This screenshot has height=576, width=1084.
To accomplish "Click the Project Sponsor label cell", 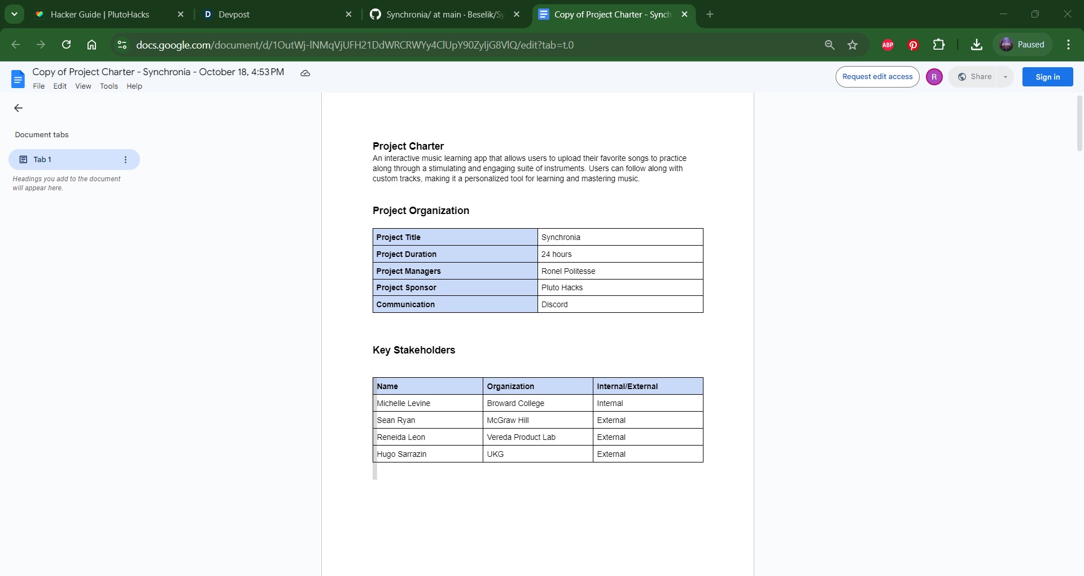I will coord(455,287).
